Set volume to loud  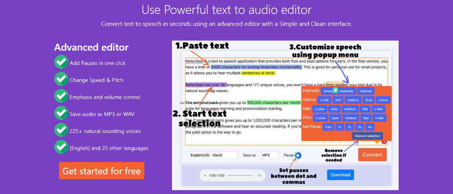pyautogui.click(x=368, y=100)
